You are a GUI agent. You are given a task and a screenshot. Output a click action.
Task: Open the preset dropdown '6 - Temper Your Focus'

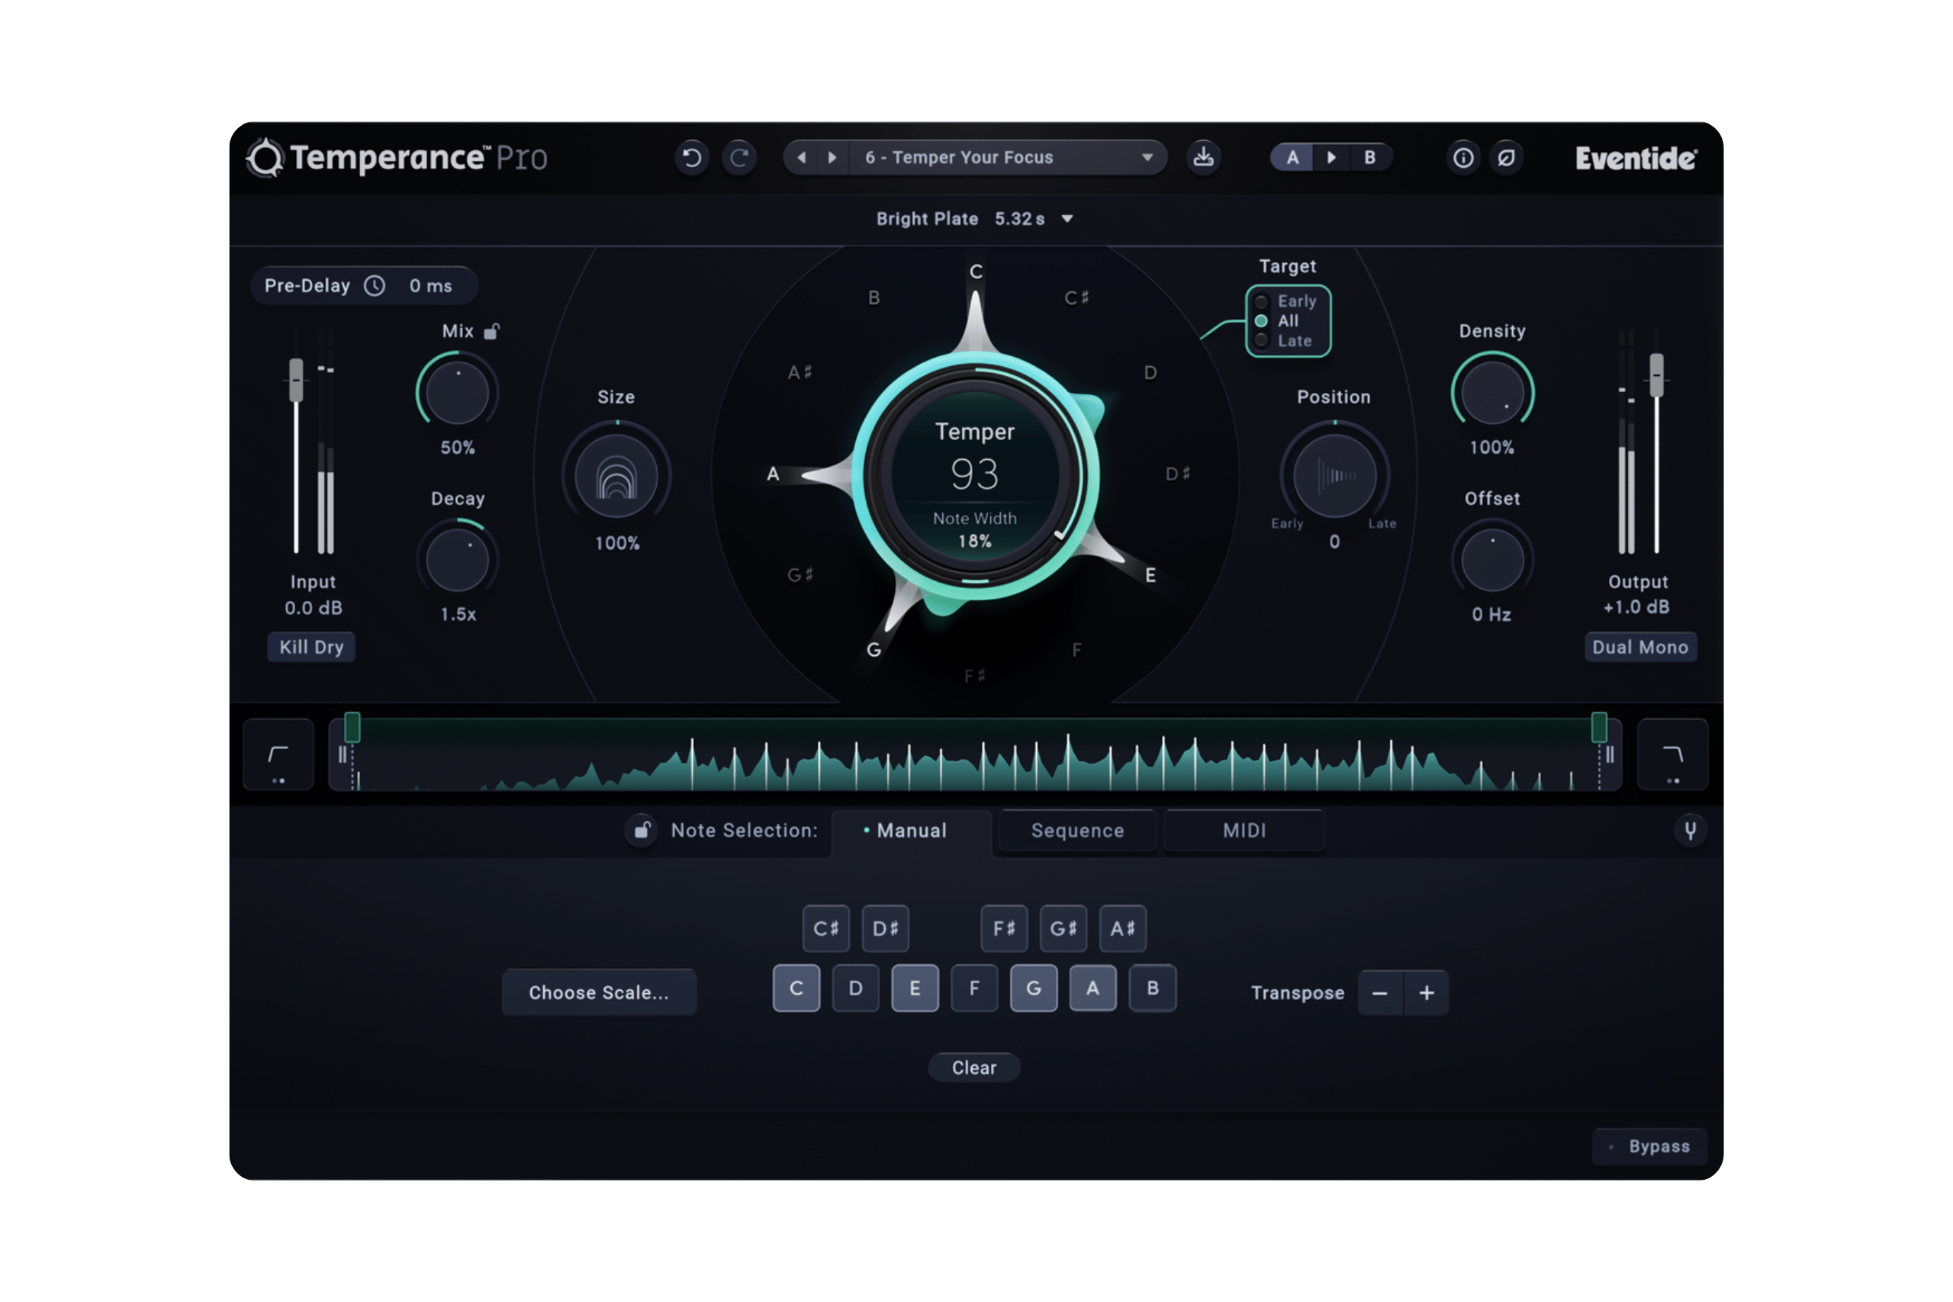pyautogui.click(x=1007, y=158)
